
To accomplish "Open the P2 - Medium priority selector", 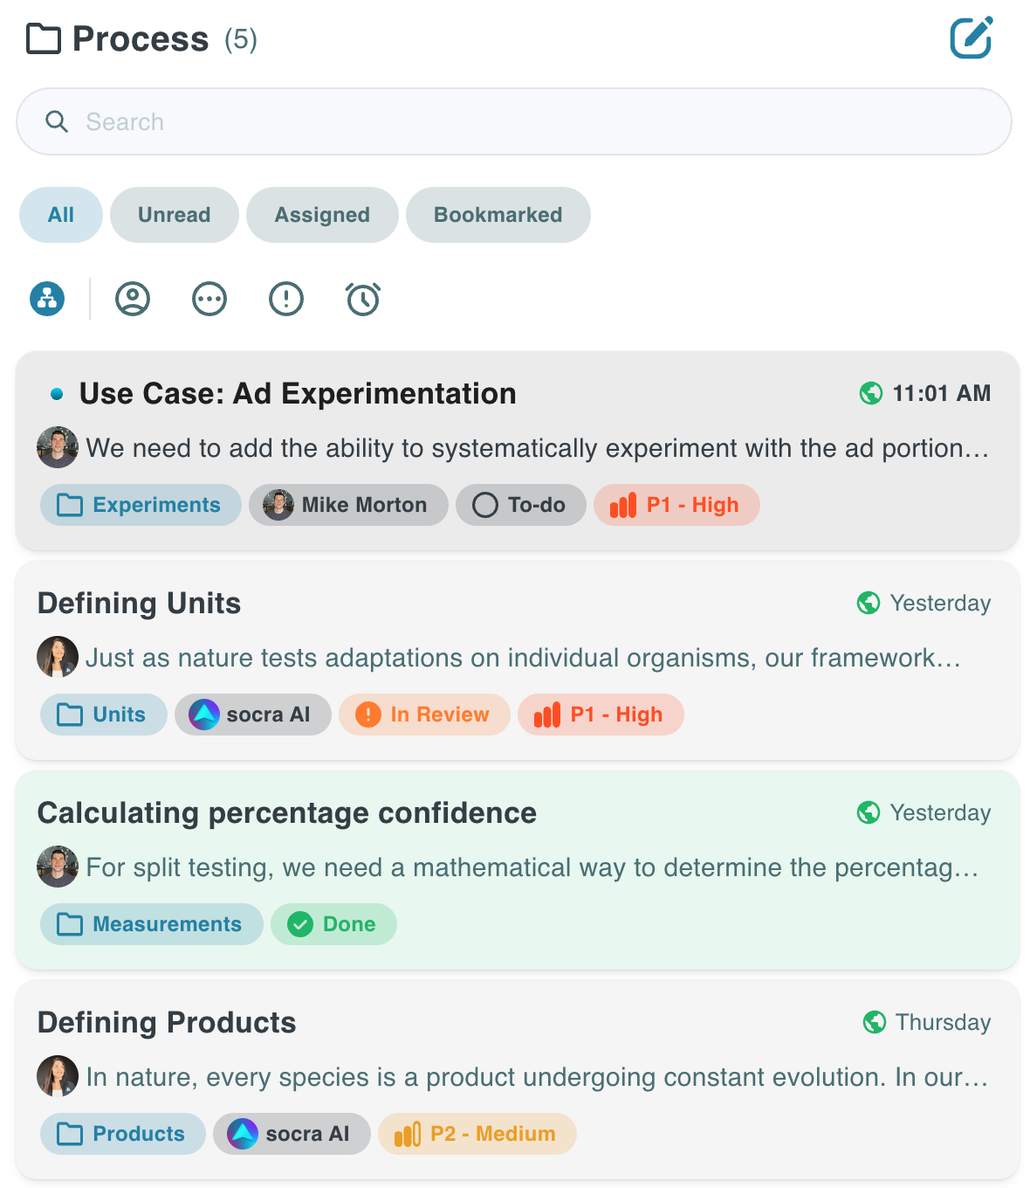I will [x=477, y=1134].
